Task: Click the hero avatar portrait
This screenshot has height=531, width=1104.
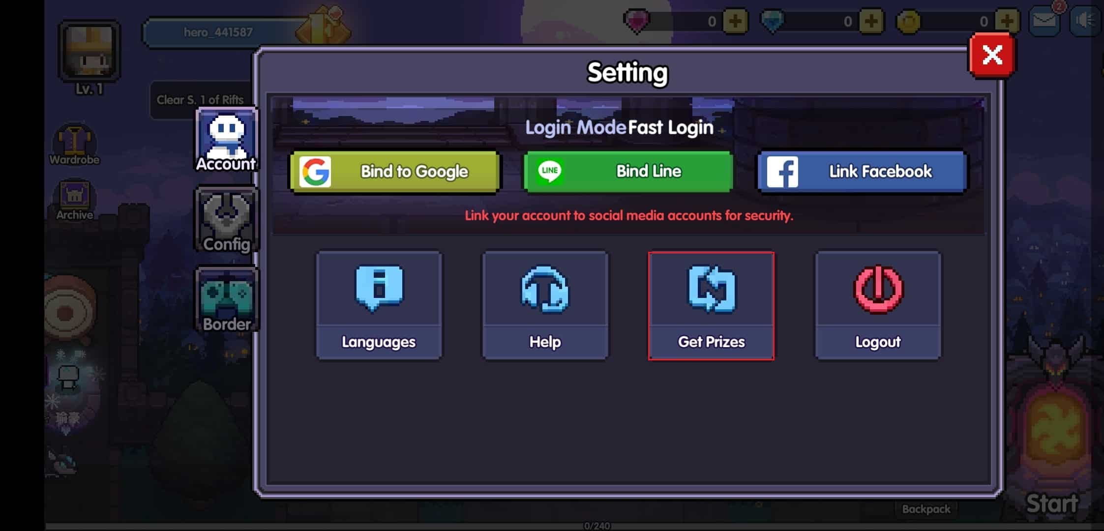Action: click(89, 51)
